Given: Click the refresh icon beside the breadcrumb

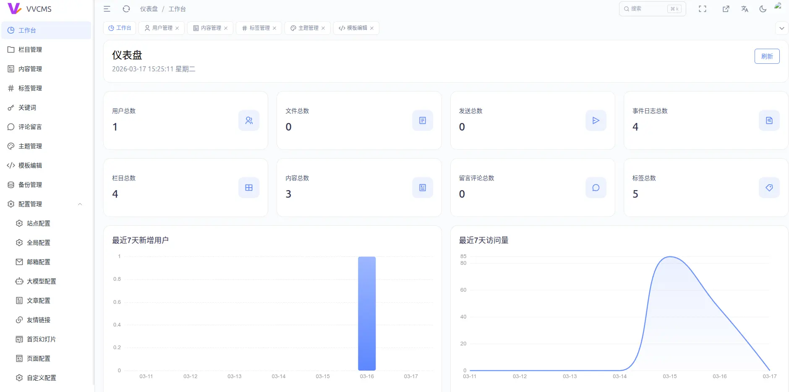Looking at the screenshot, I should tap(126, 8).
